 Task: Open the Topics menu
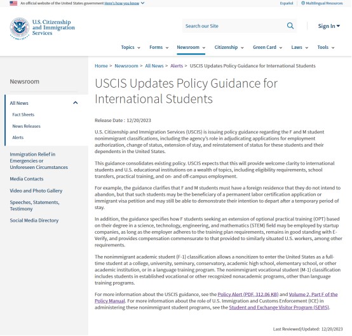click(130, 48)
